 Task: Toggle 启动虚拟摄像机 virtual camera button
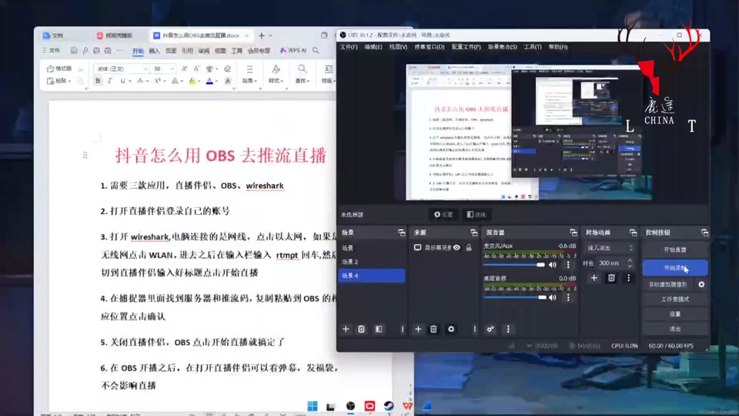pos(668,284)
